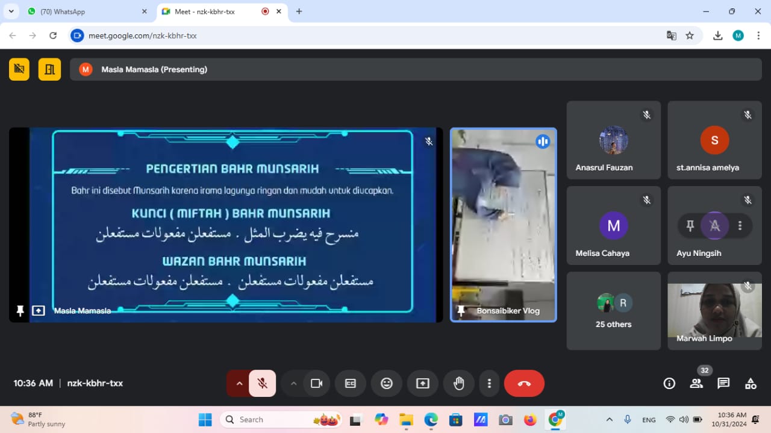The width and height of the screenshot is (771, 433).
Task: Open the meeting activities panel
Action: [x=750, y=383]
